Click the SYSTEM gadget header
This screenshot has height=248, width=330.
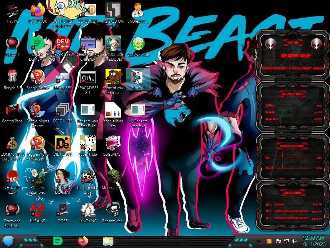click(293, 94)
